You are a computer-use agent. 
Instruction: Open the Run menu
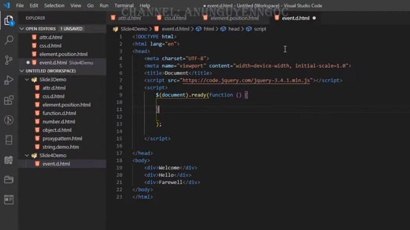104,6
